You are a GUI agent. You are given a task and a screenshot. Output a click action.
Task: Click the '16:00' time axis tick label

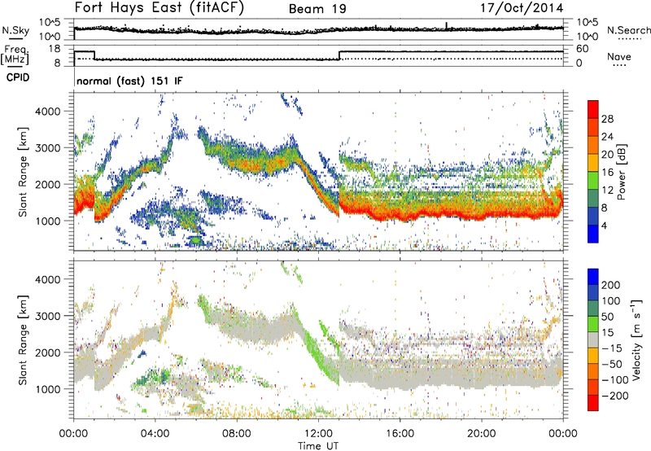tap(400, 434)
